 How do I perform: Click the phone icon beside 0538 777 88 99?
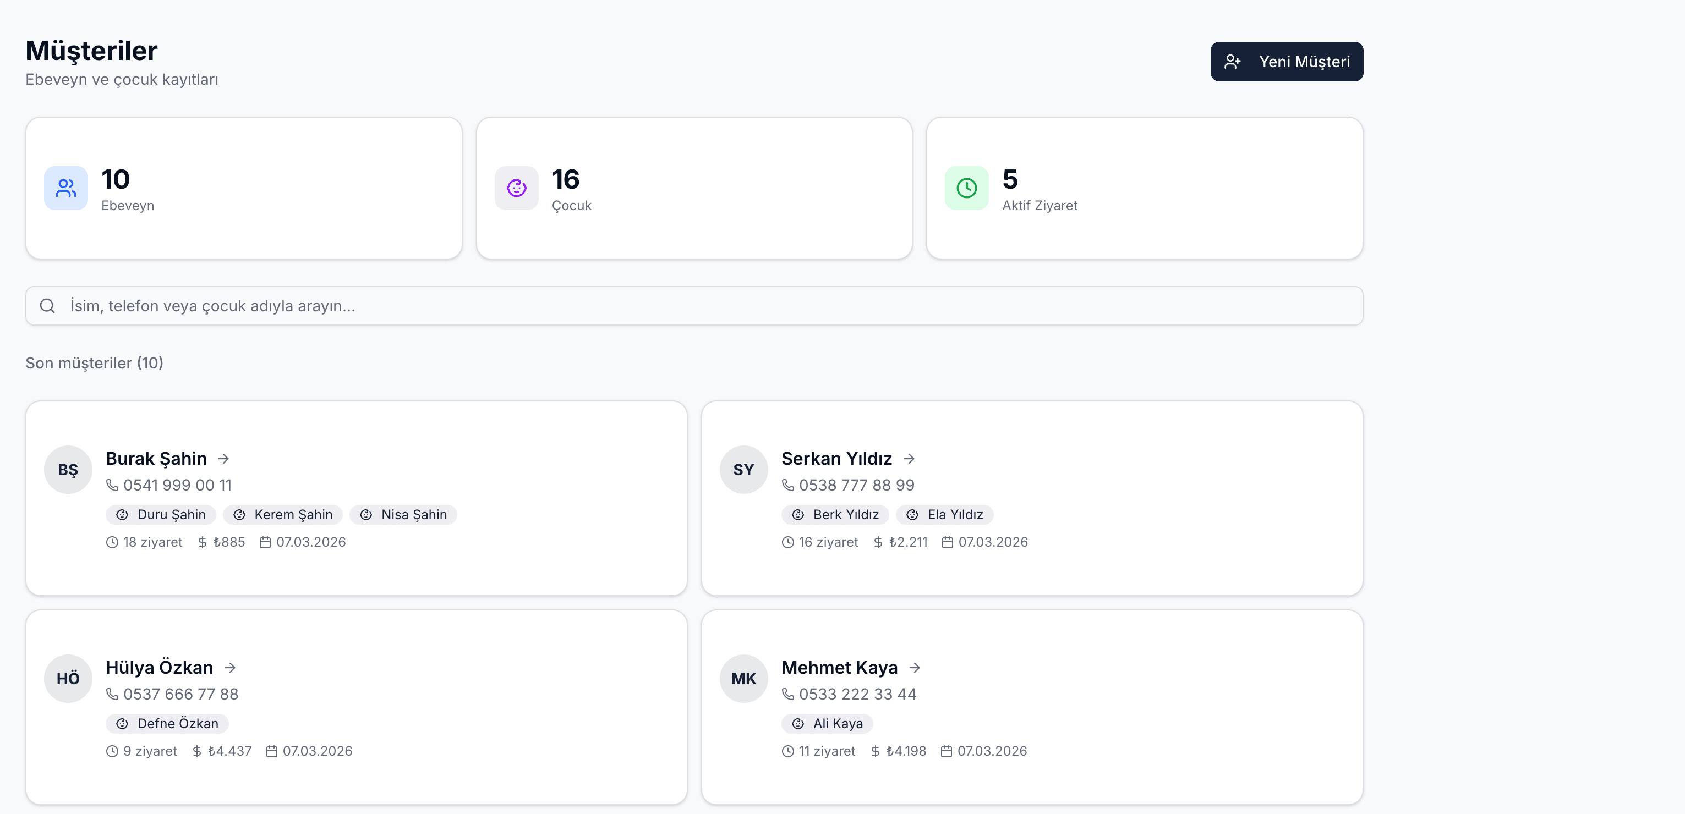pos(787,485)
